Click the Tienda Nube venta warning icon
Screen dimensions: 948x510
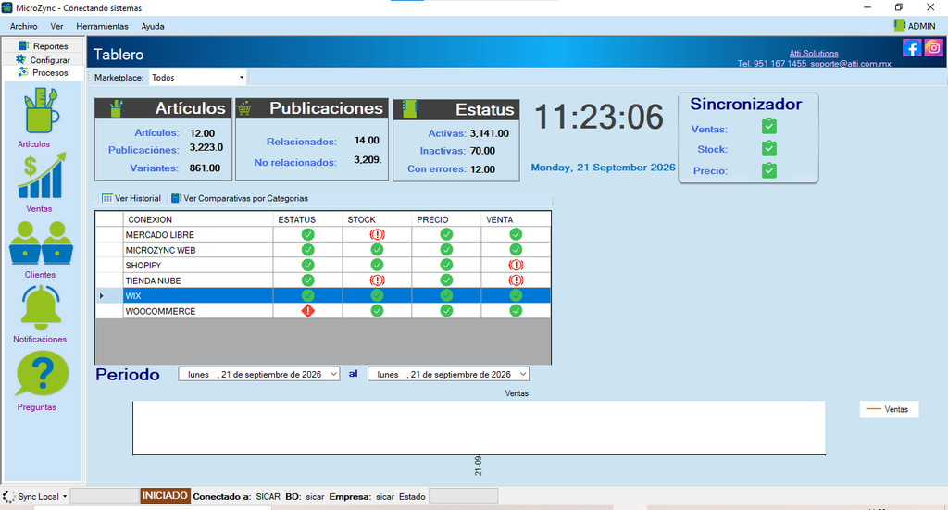[x=516, y=280]
